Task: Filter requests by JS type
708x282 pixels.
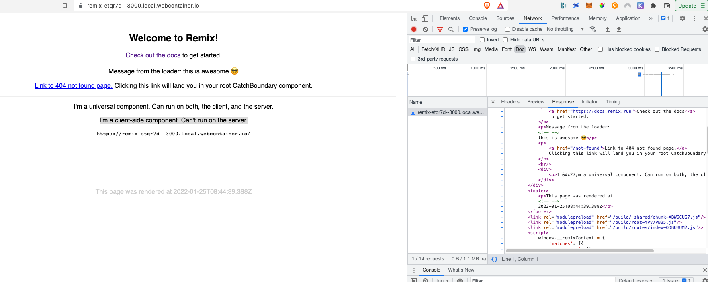Action: 452,49
